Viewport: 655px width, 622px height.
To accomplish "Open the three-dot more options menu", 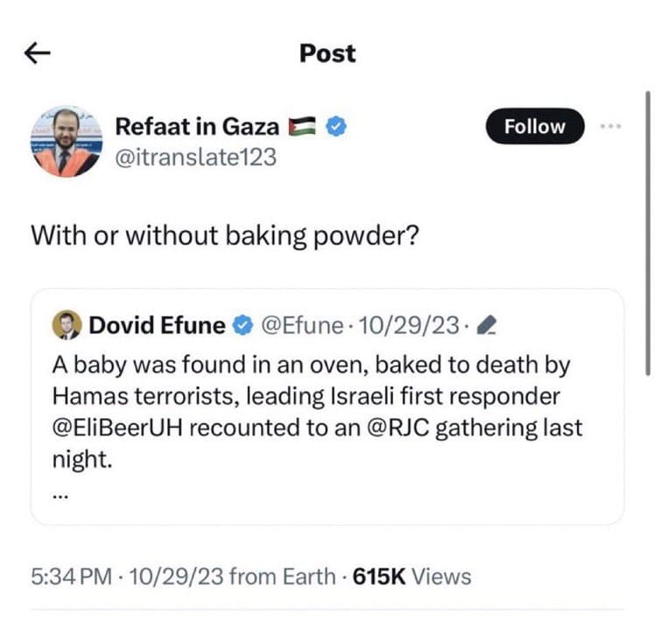I will tap(610, 126).
